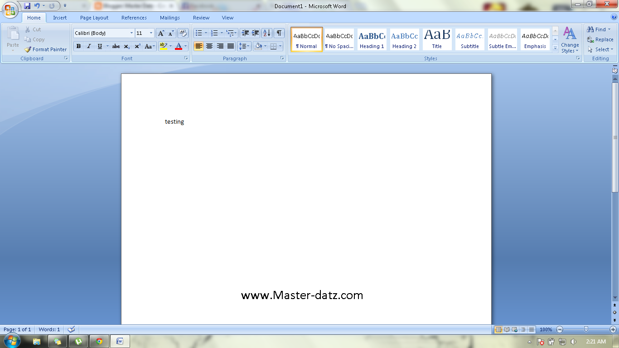Increase paragraph indent
This screenshot has height=348, width=619.
click(x=256, y=33)
